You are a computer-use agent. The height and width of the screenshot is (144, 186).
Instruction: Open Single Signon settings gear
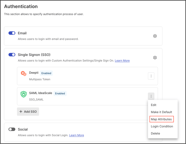click(x=155, y=58)
